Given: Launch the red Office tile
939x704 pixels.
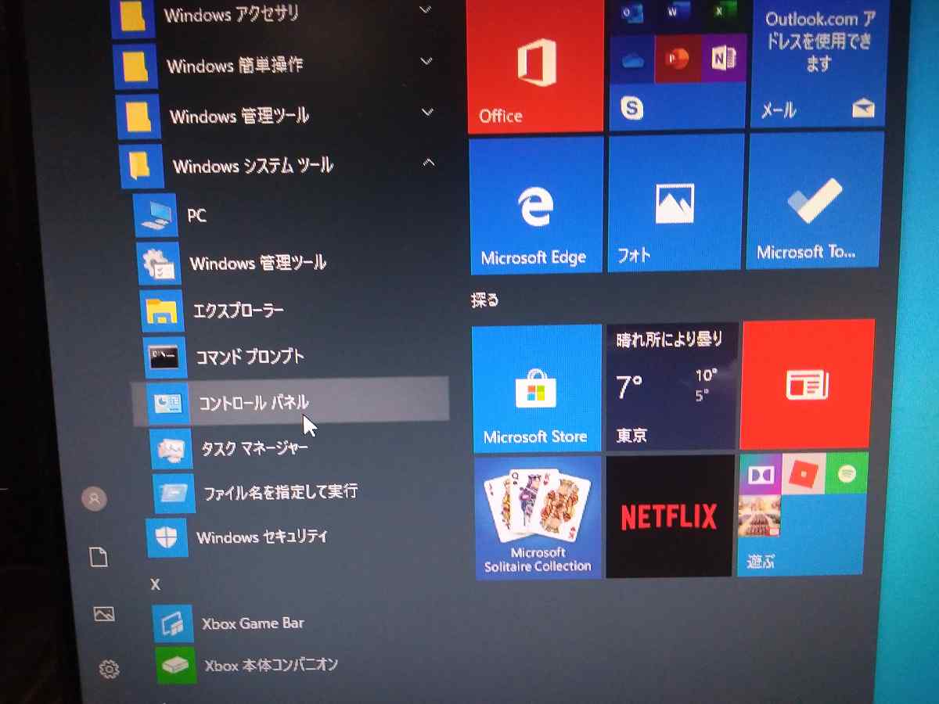Looking at the screenshot, I should 535,66.
